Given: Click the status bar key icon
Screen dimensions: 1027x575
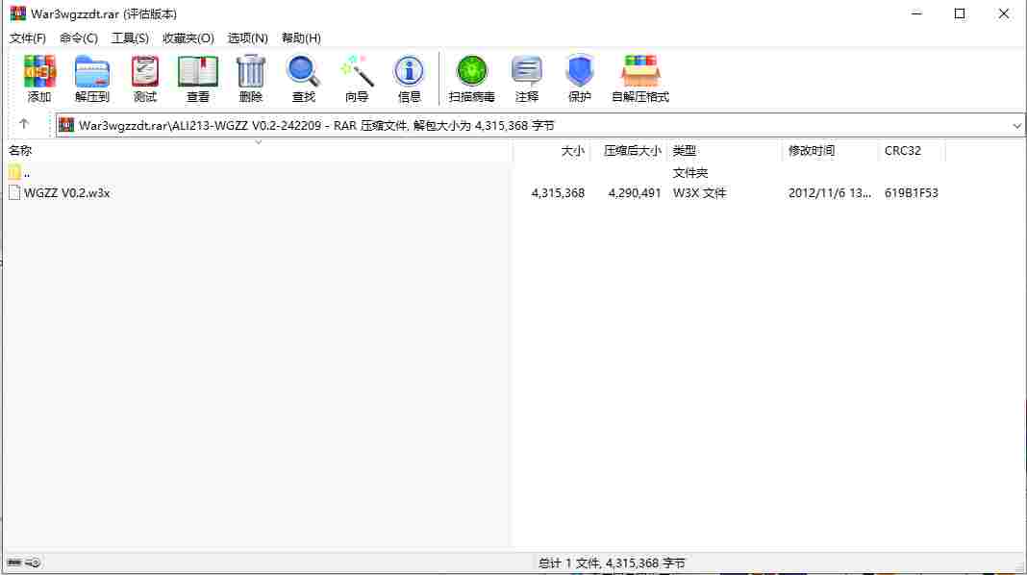Looking at the screenshot, I should pyautogui.click(x=33, y=562).
